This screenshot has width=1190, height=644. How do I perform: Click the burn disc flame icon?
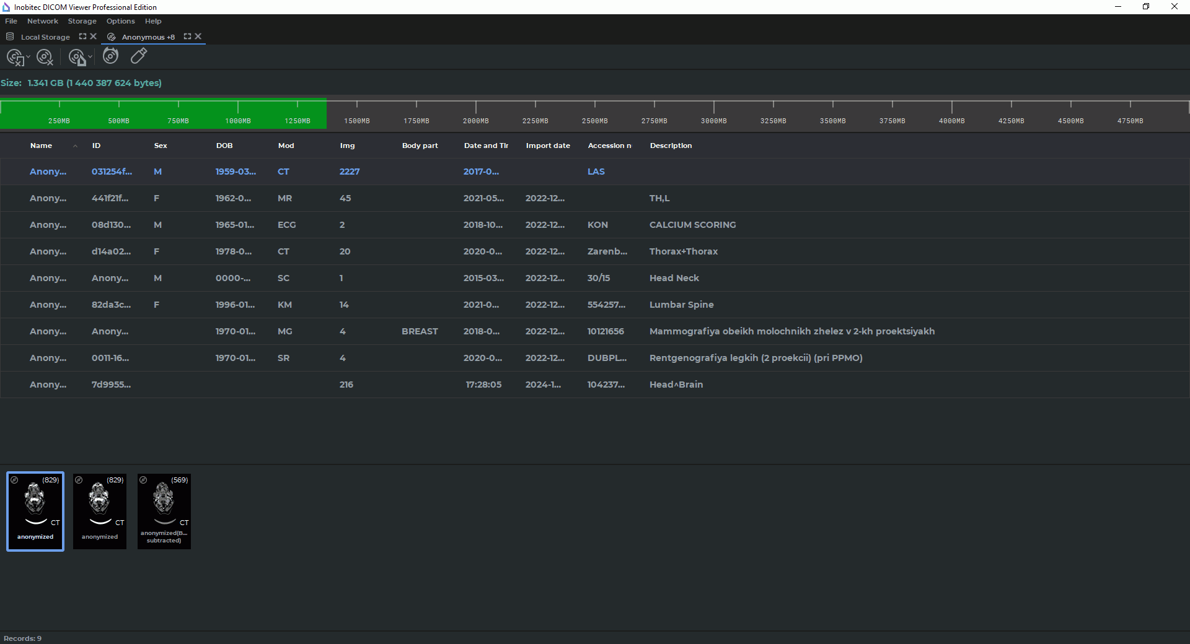pyautogui.click(x=110, y=56)
